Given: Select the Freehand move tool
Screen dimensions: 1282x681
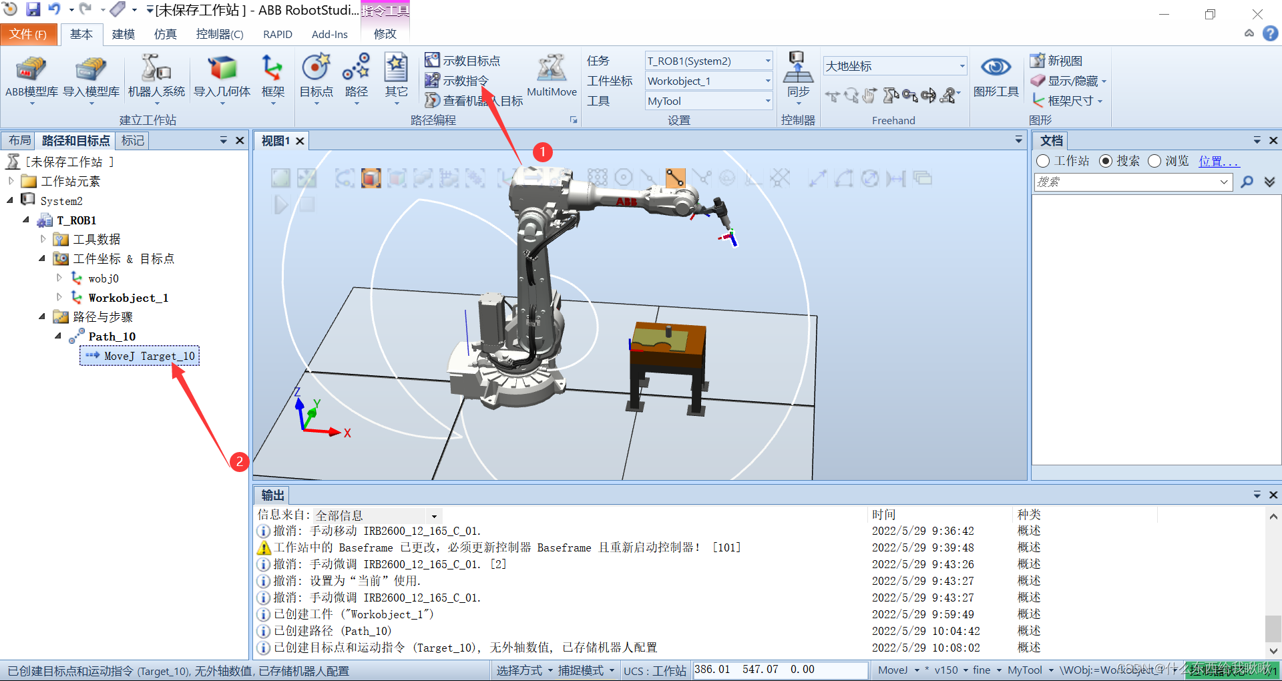Looking at the screenshot, I should point(832,96).
